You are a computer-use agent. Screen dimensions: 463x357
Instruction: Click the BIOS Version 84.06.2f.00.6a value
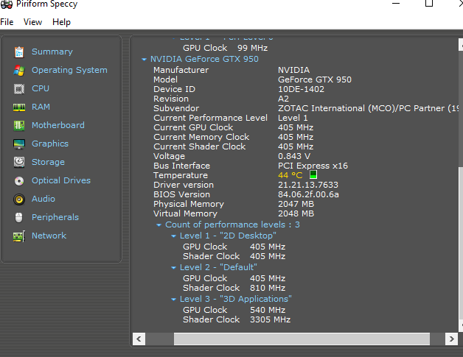(308, 194)
